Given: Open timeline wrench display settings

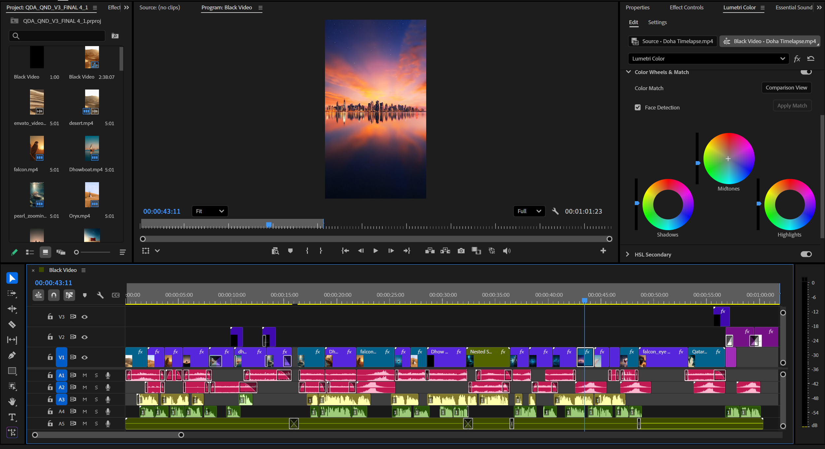Looking at the screenshot, I should pyautogui.click(x=100, y=295).
